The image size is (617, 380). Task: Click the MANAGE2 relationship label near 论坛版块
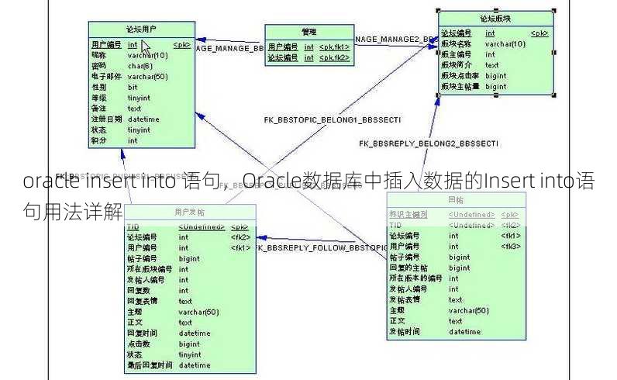pos(397,40)
